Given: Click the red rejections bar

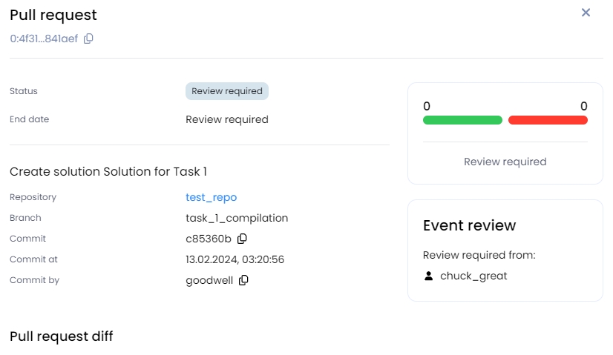Looking at the screenshot, I should (548, 120).
